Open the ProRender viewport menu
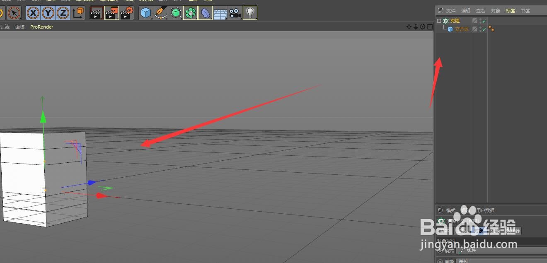Image resolution: width=547 pixels, height=263 pixels. point(42,27)
